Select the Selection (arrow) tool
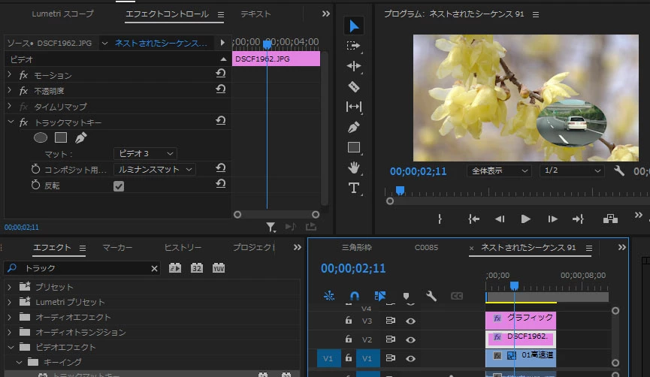The image size is (650, 377). point(354,26)
